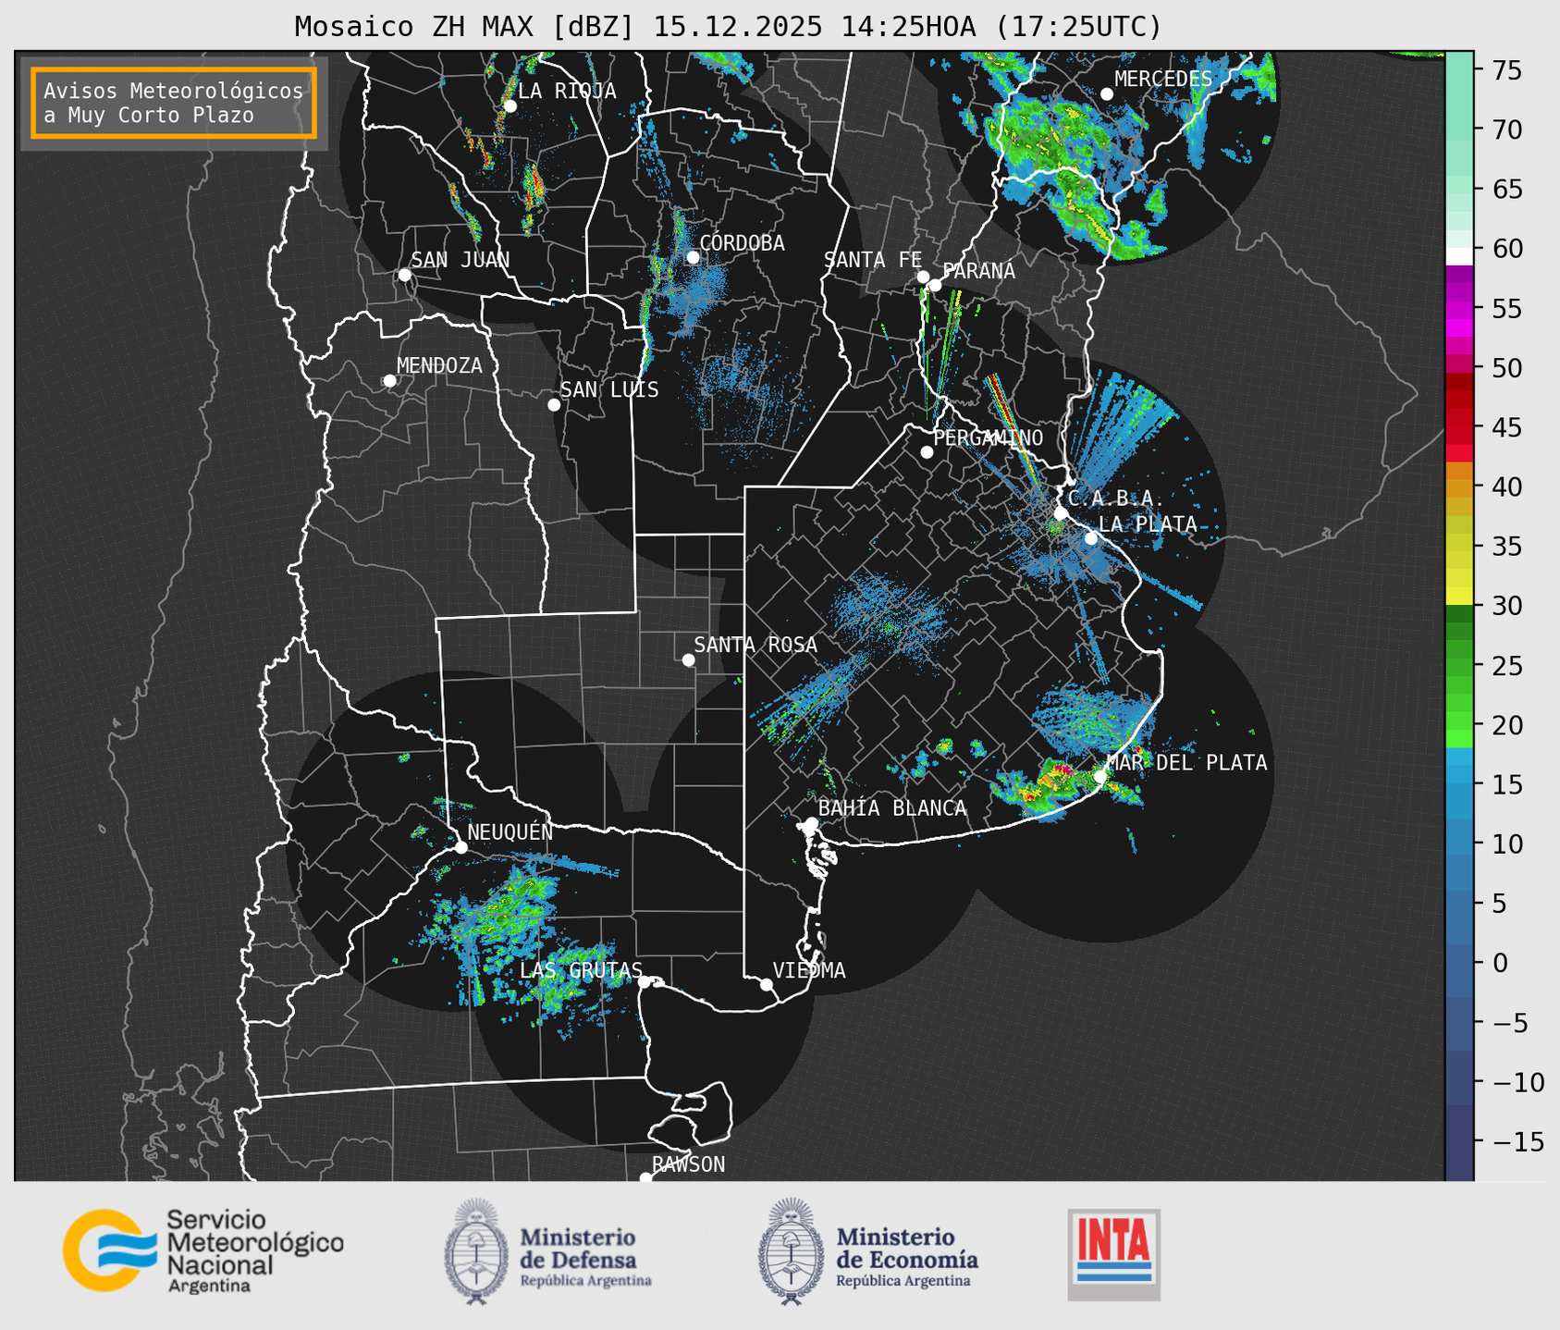The width and height of the screenshot is (1560, 1330).
Task: Click the MERCEDES city marker dot
Action: pos(1106,94)
